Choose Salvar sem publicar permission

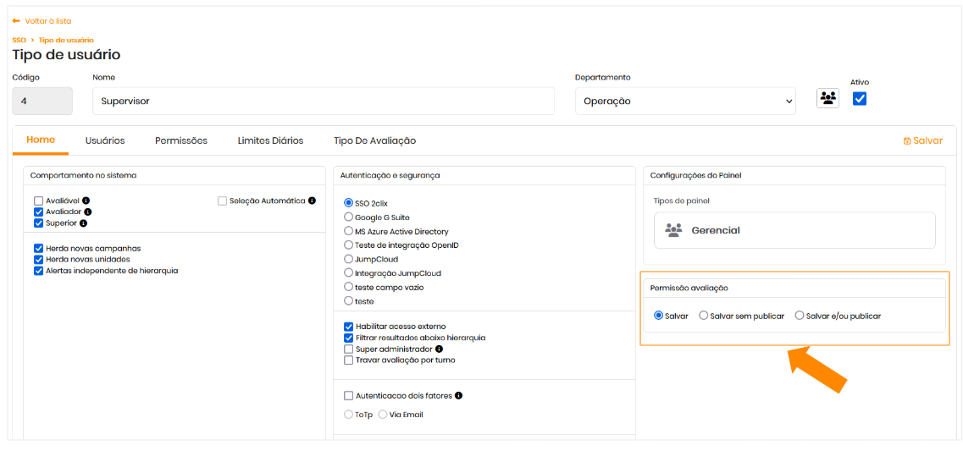tap(703, 316)
